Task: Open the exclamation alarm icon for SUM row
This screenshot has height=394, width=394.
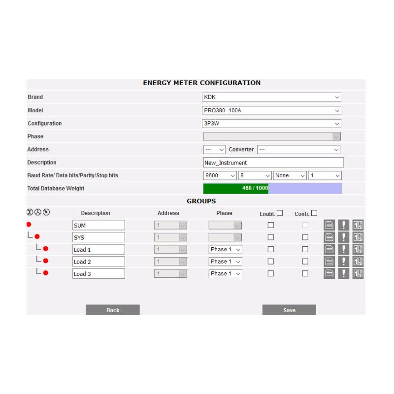Action: (x=343, y=225)
